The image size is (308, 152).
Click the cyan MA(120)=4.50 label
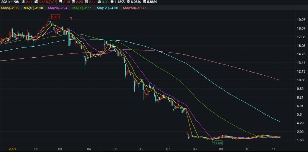(x=108, y=8)
